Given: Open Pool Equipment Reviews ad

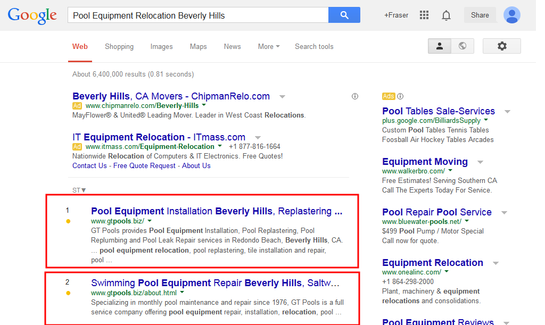Looking at the screenshot, I should [438, 321].
